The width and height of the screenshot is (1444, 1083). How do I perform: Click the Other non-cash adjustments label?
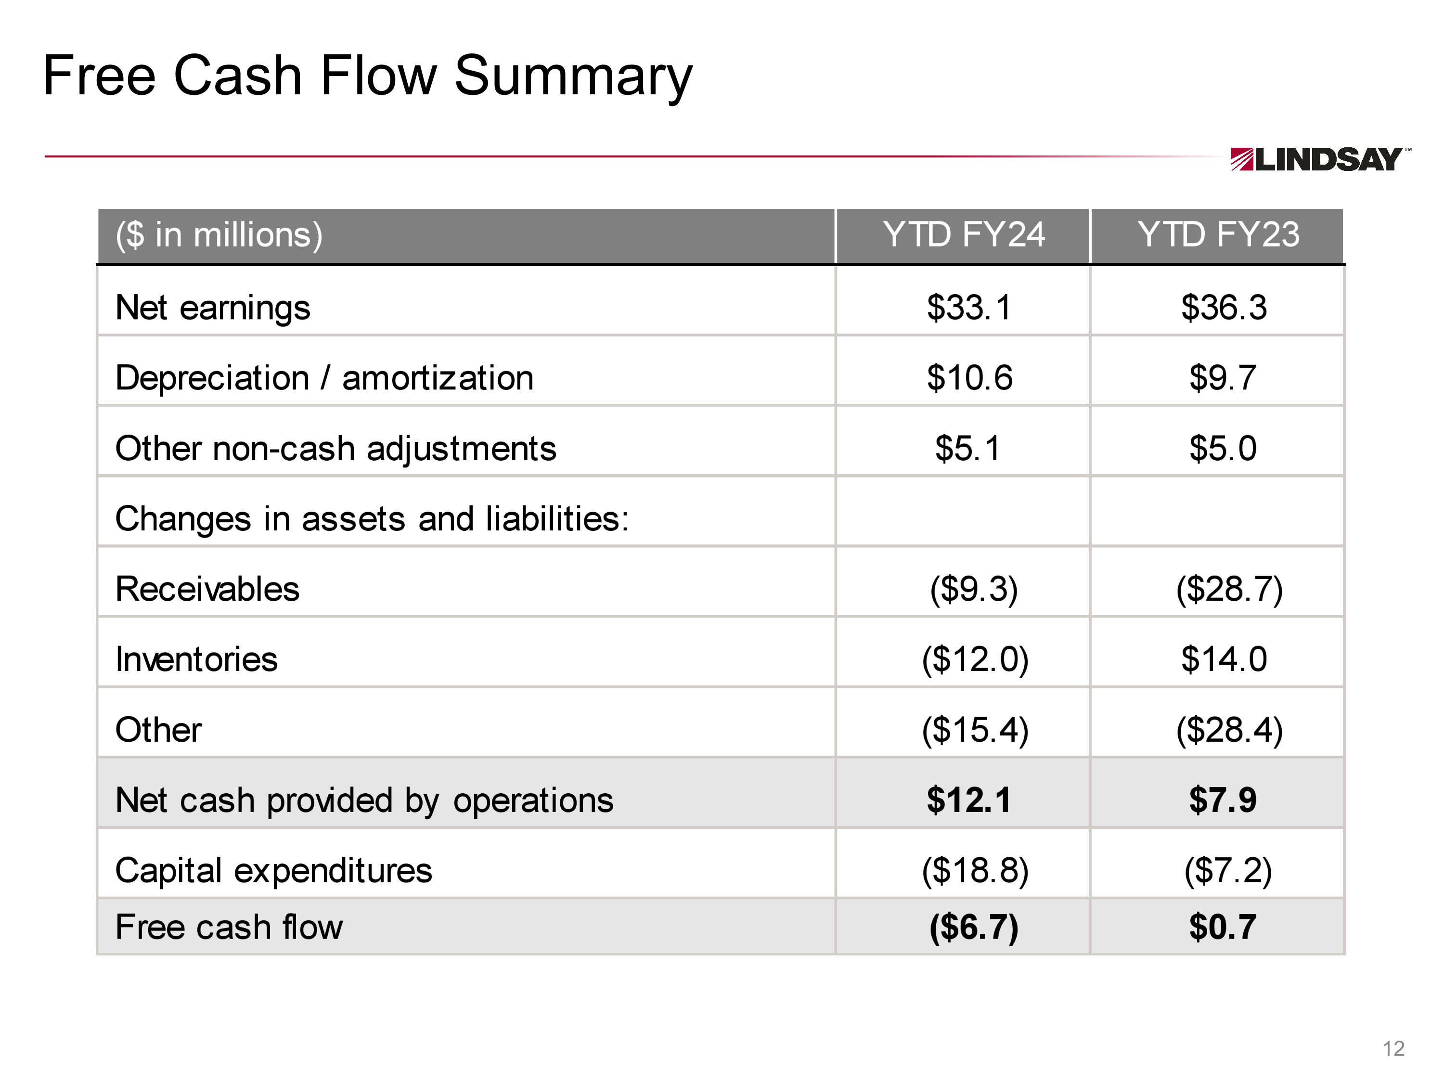[335, 449]
